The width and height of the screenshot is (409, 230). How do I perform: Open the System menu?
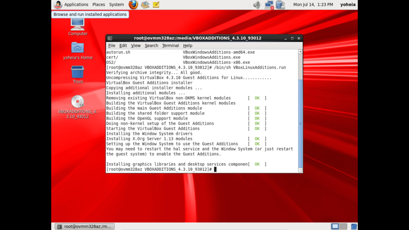[x=117, y=5]
